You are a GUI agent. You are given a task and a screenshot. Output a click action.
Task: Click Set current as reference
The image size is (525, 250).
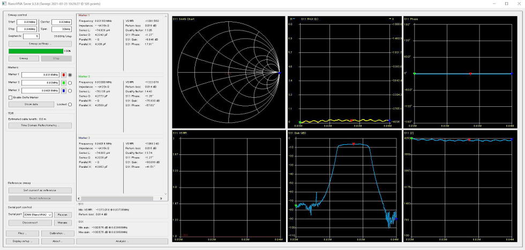(x=40, y=190)
